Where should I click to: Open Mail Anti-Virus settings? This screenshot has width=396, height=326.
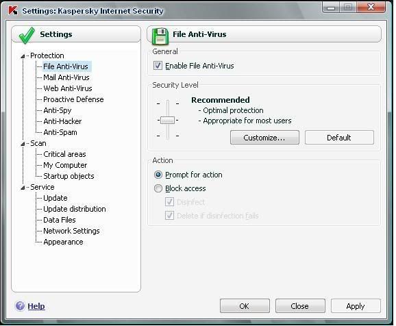(66, 77)
